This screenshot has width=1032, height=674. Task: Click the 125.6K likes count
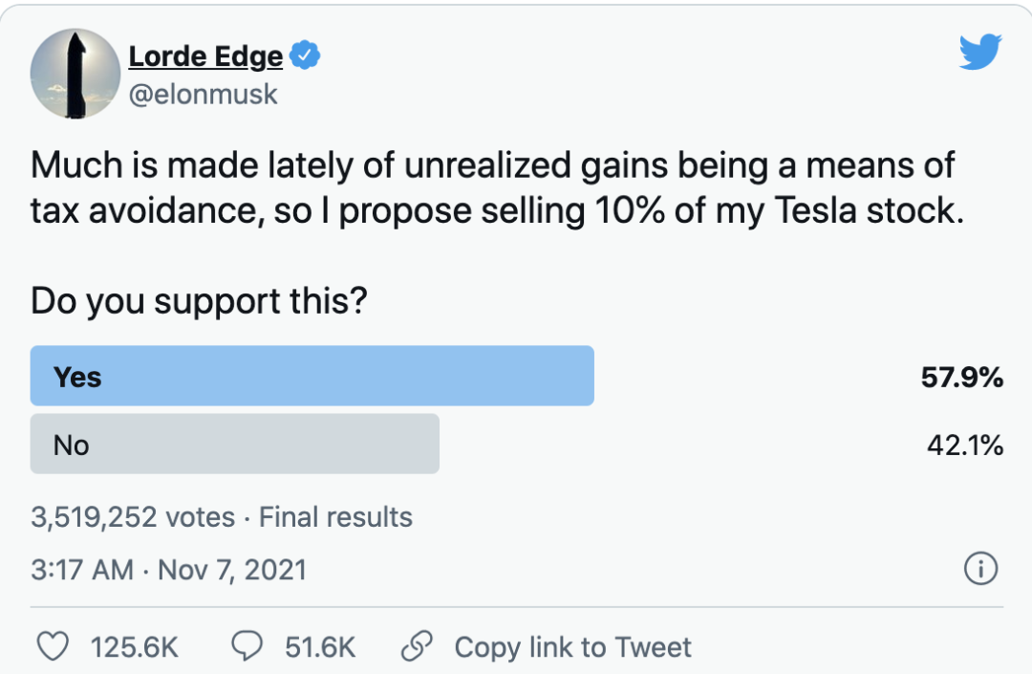pyautogui.click(x=135, y=647)
